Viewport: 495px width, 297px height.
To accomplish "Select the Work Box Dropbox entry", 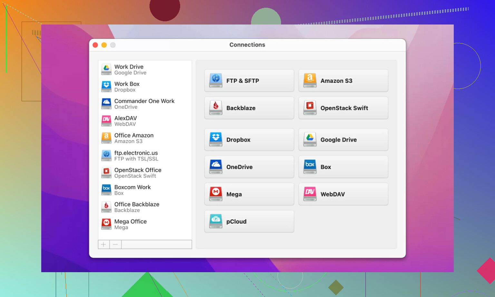I will tap(145, 86).
